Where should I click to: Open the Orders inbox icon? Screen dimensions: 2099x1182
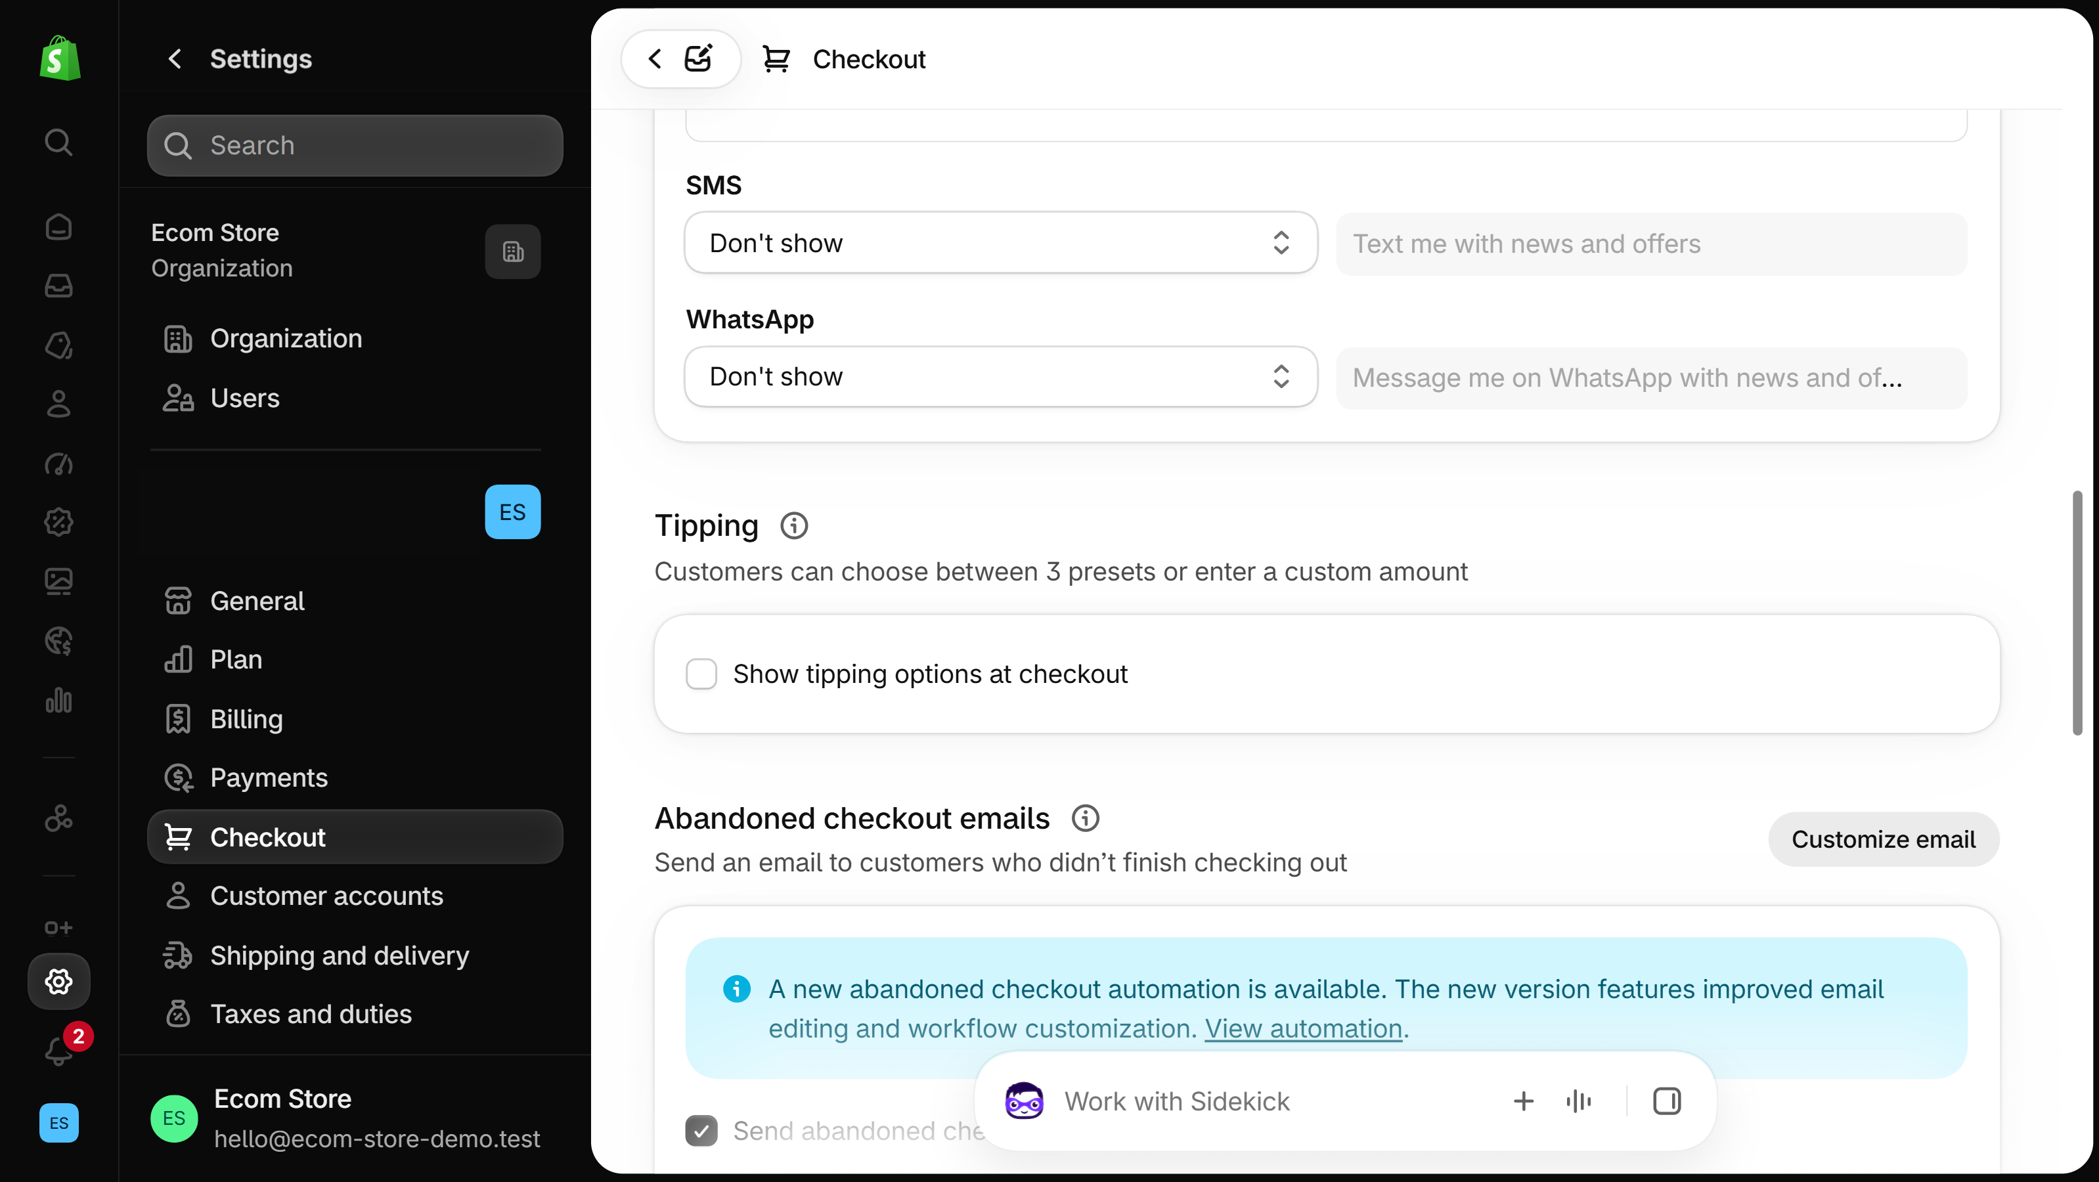tap(58, 285)
